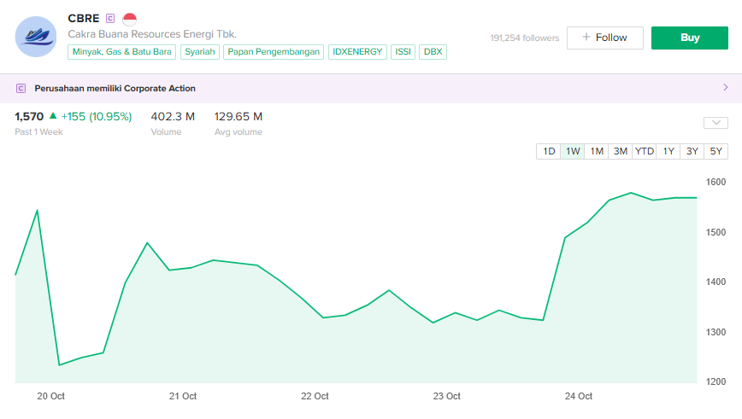This screenshot has height=419, width=742.
Task: Click the CBRE company logo
Action: [x=36, y=37]
